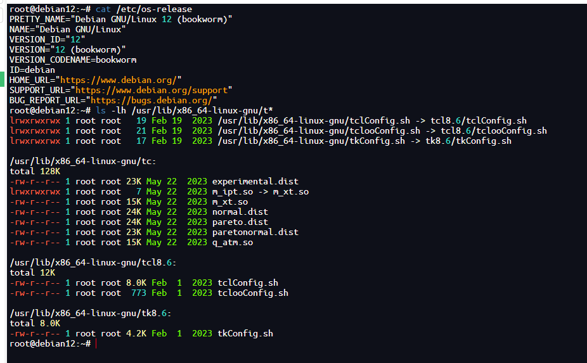Open the bugs.debian.org URL

point(152,100)
